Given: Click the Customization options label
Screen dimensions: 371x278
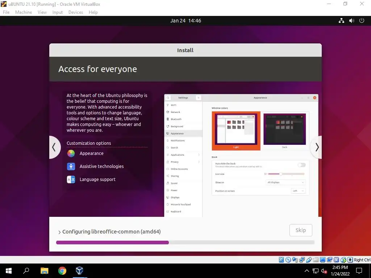Looking at the screenshot, I should point(89,143).
